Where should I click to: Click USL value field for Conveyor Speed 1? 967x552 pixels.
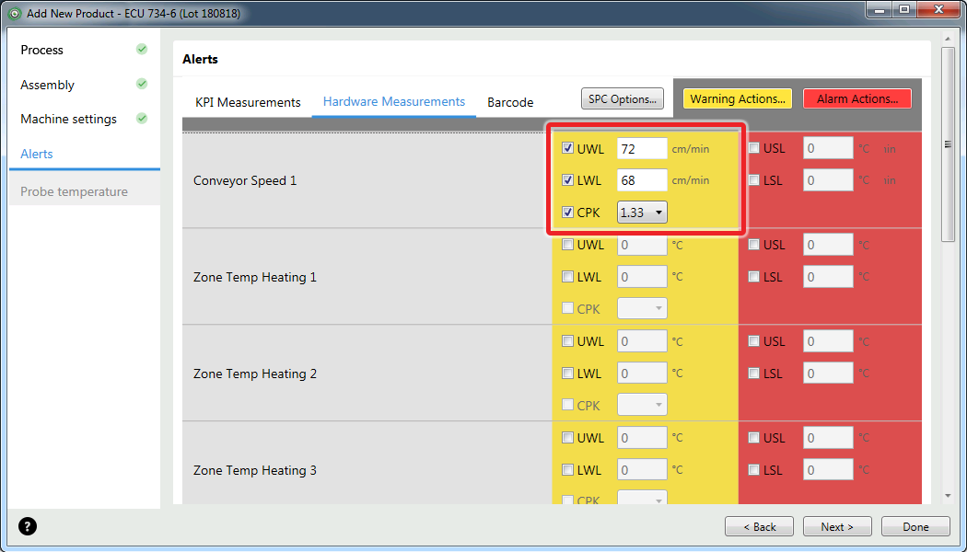click(x=828, y=148)
